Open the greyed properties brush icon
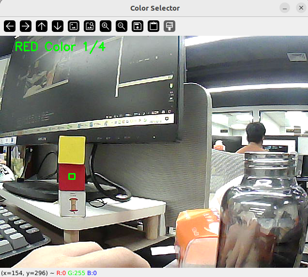 169,26
